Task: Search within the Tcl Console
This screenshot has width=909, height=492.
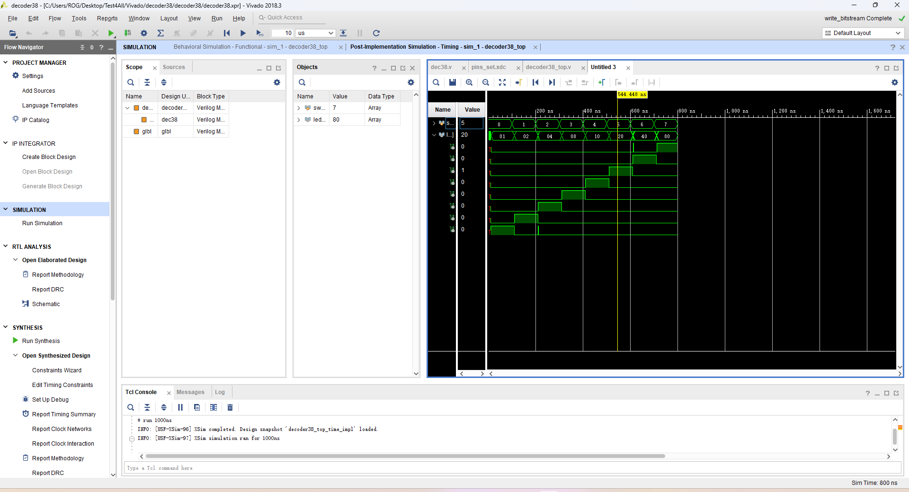Action: pos(131,407)
